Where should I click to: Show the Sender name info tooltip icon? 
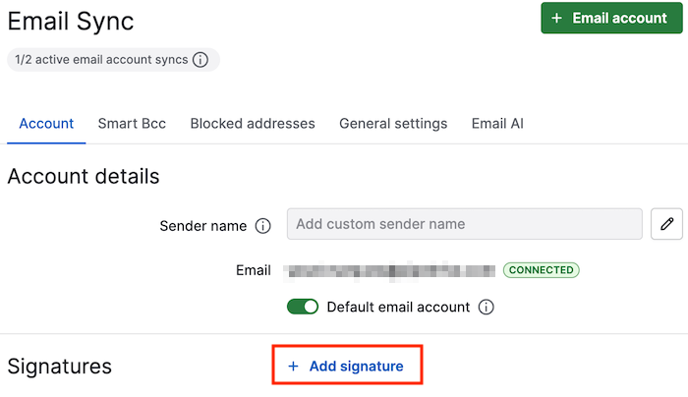(x=262, y=226)
